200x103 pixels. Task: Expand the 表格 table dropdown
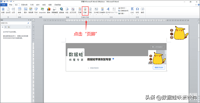click(19, 15)
